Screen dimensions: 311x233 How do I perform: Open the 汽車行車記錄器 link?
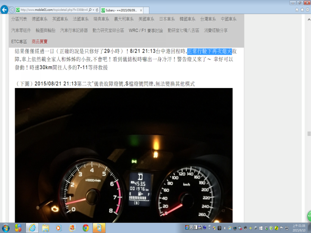(74, 30)
